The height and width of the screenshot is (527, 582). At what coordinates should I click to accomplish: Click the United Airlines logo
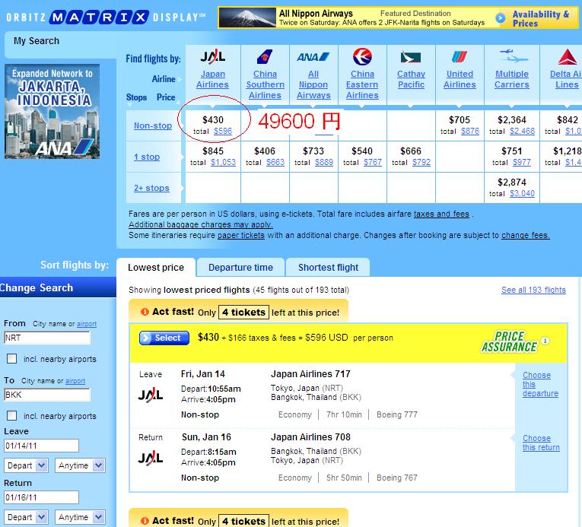pos(460,57)
